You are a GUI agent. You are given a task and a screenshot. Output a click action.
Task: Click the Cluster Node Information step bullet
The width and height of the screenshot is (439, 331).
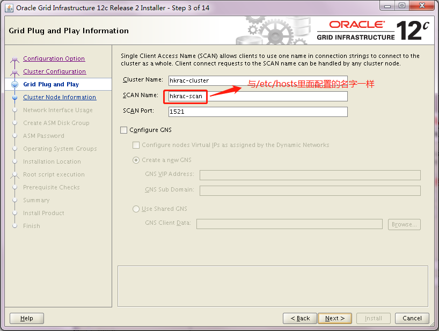pyautogui.click(x=14, y=97)
